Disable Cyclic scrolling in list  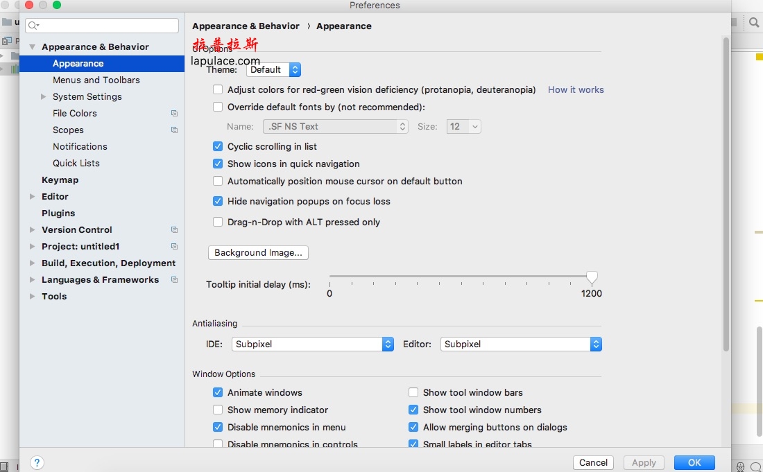[x=218, y=146]
